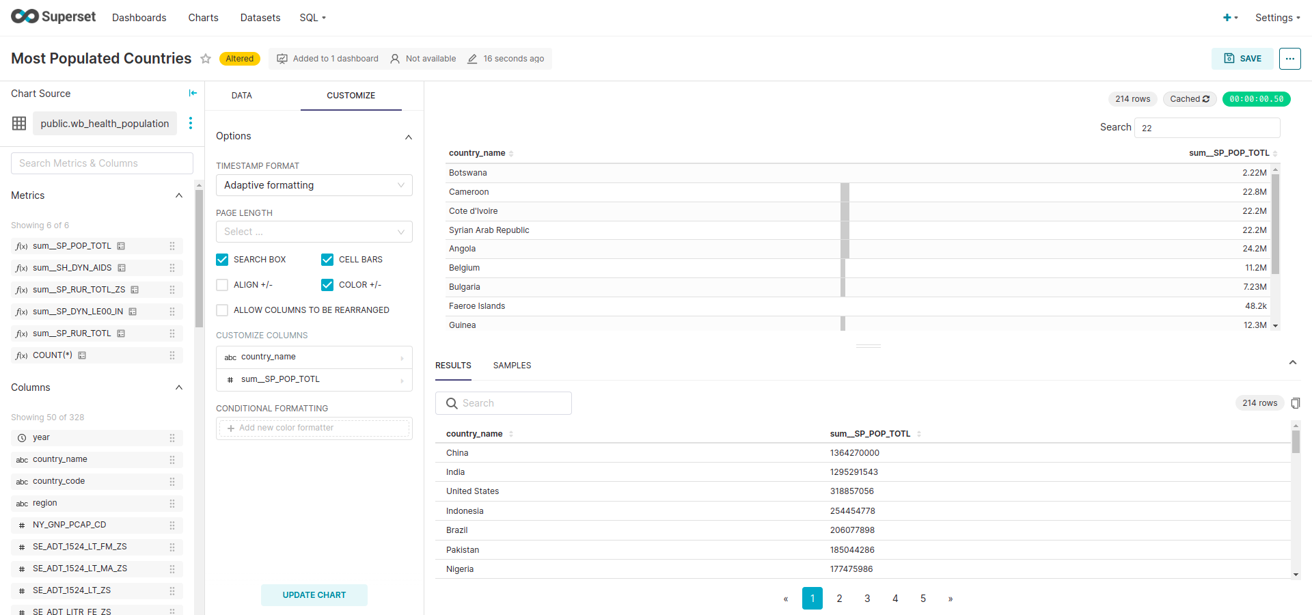Open the Timestamp Format dropdown
This screenshot has width=1312, height=615.
pyautogui.click(x=314, y=185)
